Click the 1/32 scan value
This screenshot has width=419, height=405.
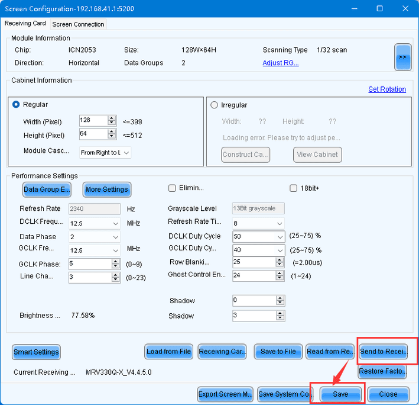coord(332,50)
